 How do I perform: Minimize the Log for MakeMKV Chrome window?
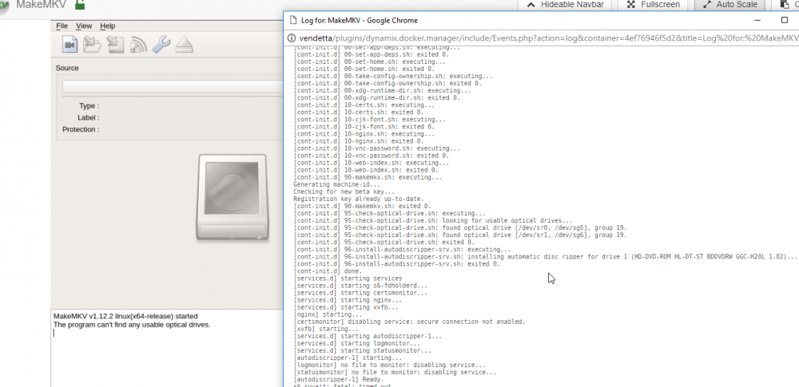tap(757, 21)
